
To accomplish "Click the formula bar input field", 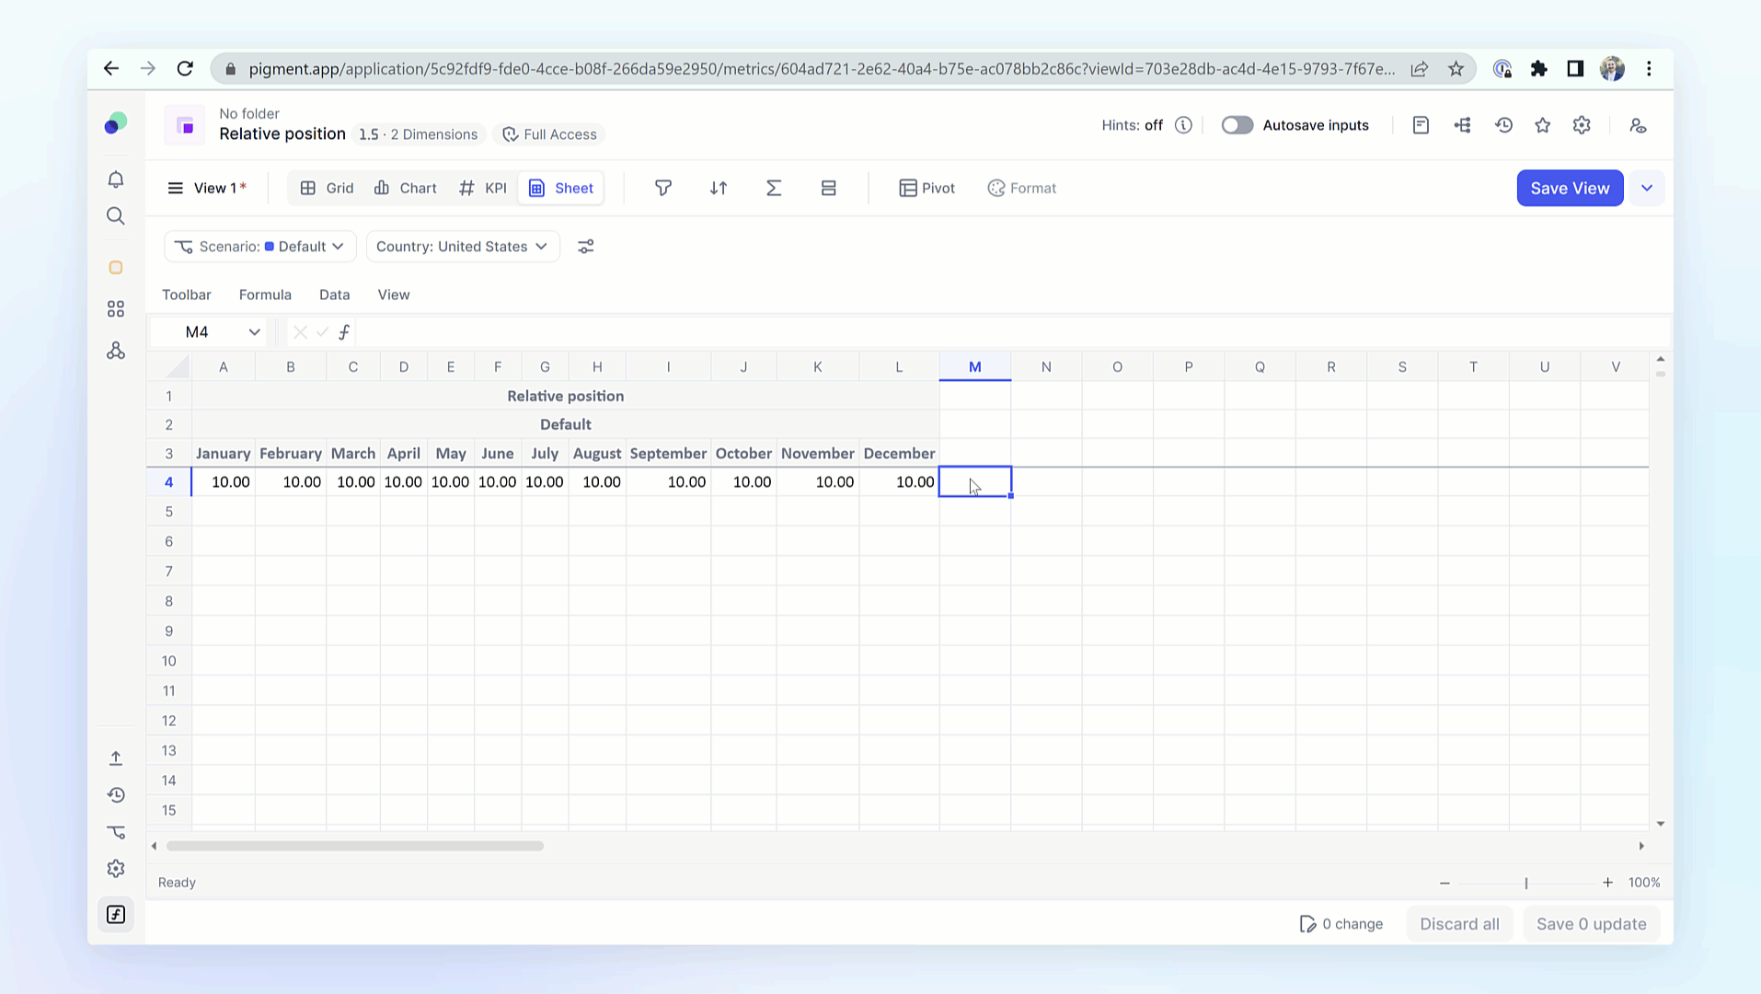I will (x=1010, y=332).
